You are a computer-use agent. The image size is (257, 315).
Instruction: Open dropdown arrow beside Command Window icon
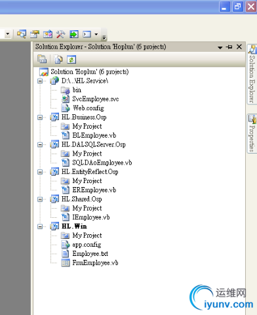point(96,34)
